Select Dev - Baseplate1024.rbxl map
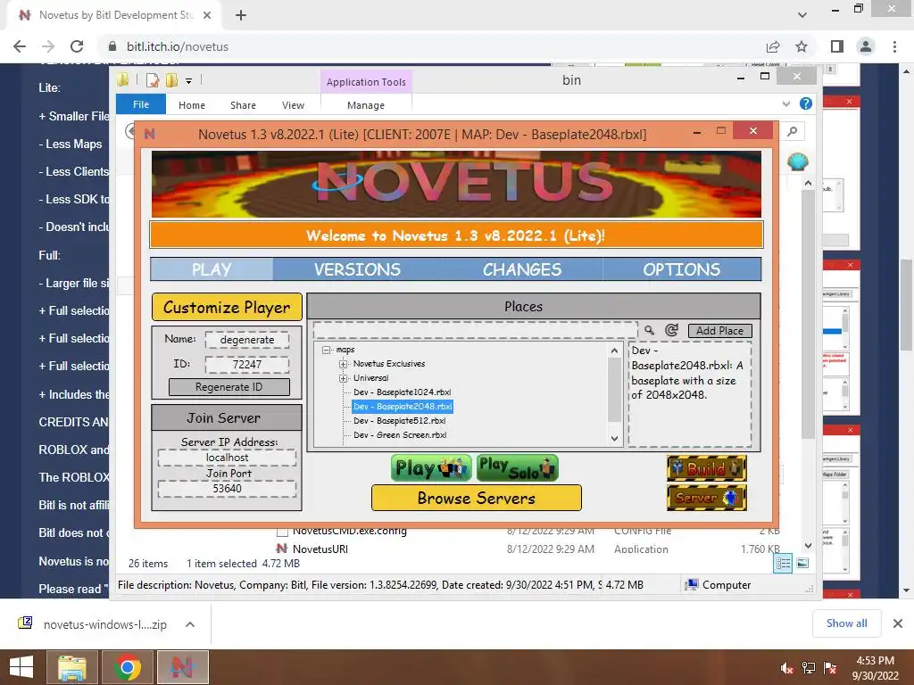 tap(402, 392)
